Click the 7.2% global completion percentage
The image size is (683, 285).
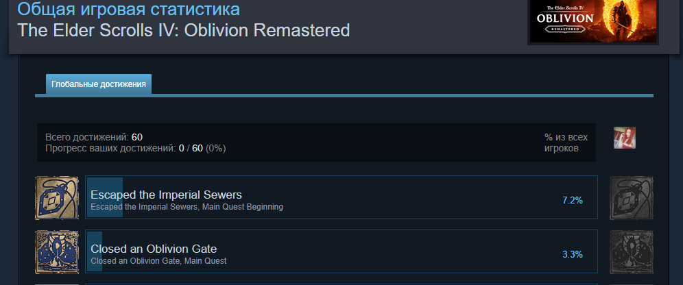click(x=573, y=201)
